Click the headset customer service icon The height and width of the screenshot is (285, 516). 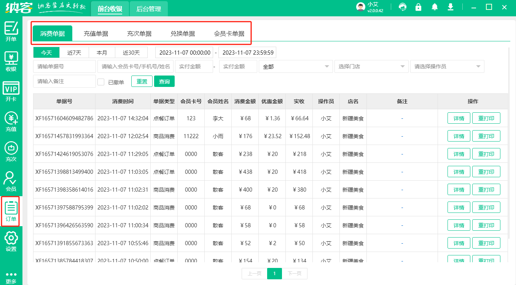(402, 7)
